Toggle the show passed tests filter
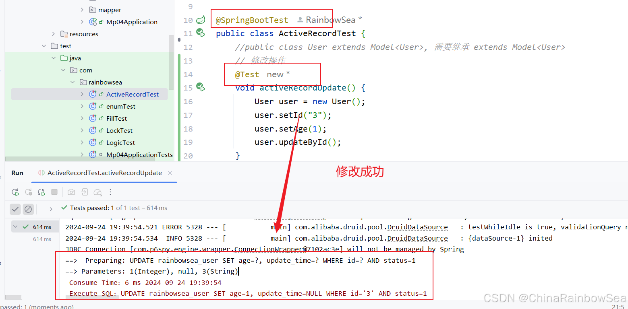This screenshot has width=628, height=309. 15,209
